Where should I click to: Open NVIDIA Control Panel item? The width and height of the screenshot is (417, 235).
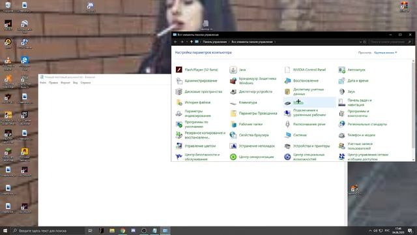pyautogui.click(x=305, y=70)
